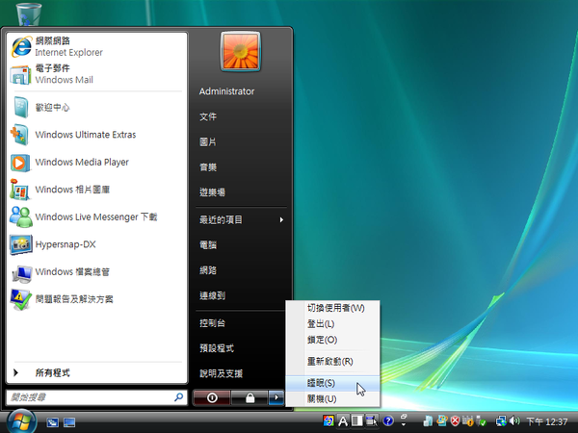Open Internet Explorer from the Start menu
This screenshot has width=578, height=433.
(x=96, y=47)
